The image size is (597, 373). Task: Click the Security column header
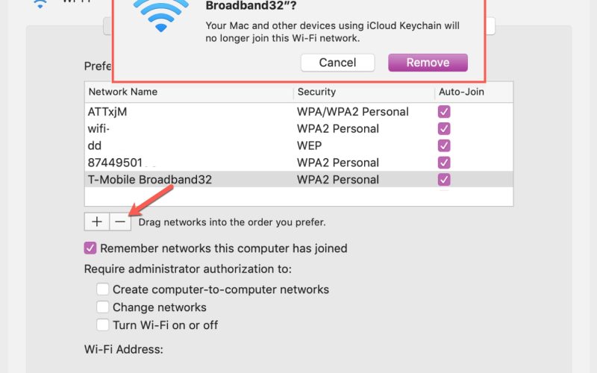[363, 92]
